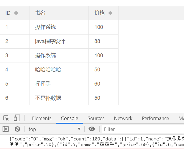Switch to the Elements tab
Screen dimensions: 184x149
[x=42, y=118]
